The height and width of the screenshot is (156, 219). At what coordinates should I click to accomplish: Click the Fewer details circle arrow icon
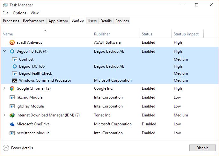click(x=6, y=148)
